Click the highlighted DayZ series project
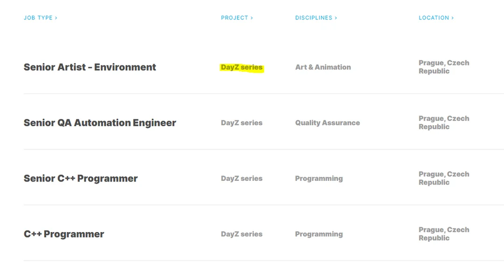 pos(241,68)
